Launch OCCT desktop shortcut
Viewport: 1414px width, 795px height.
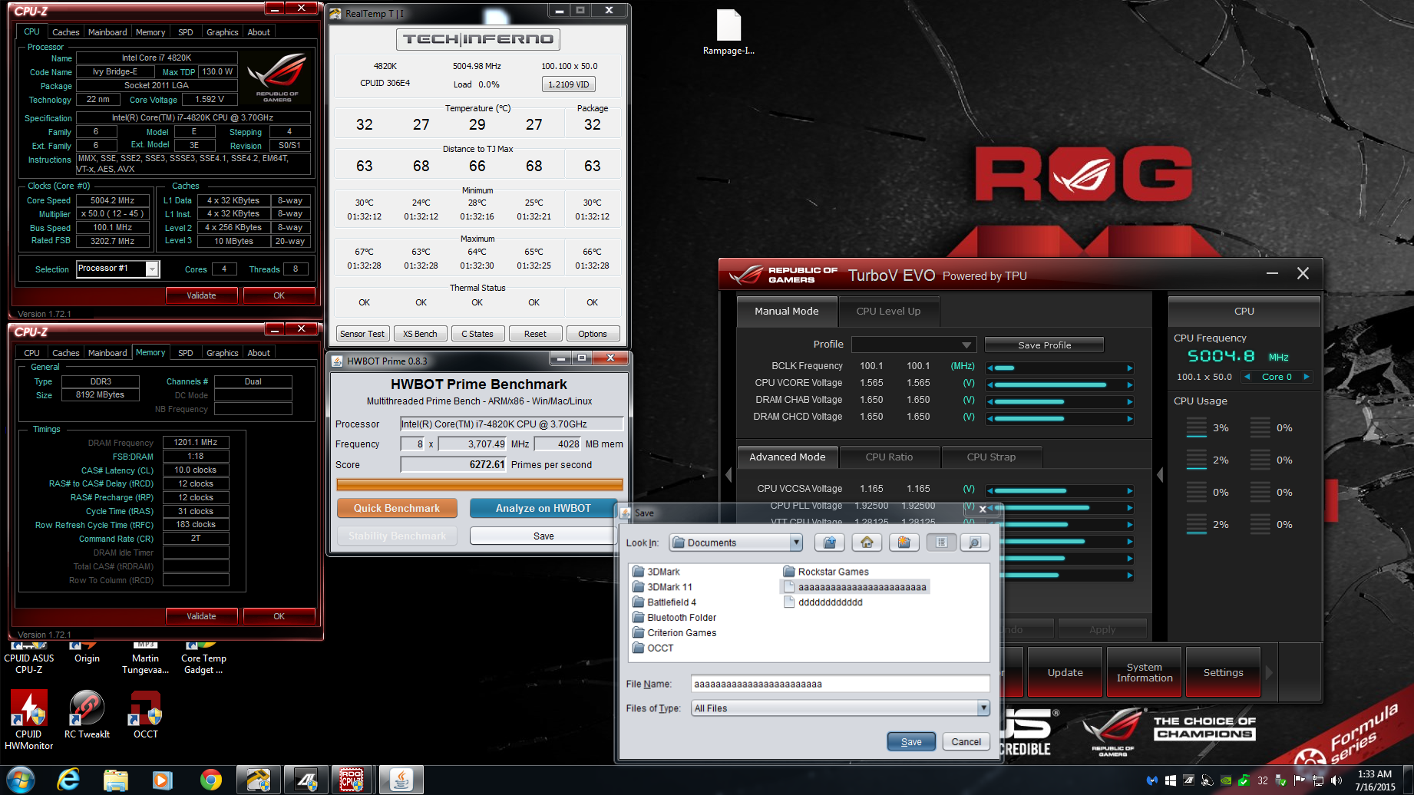(x=146, y=714)
